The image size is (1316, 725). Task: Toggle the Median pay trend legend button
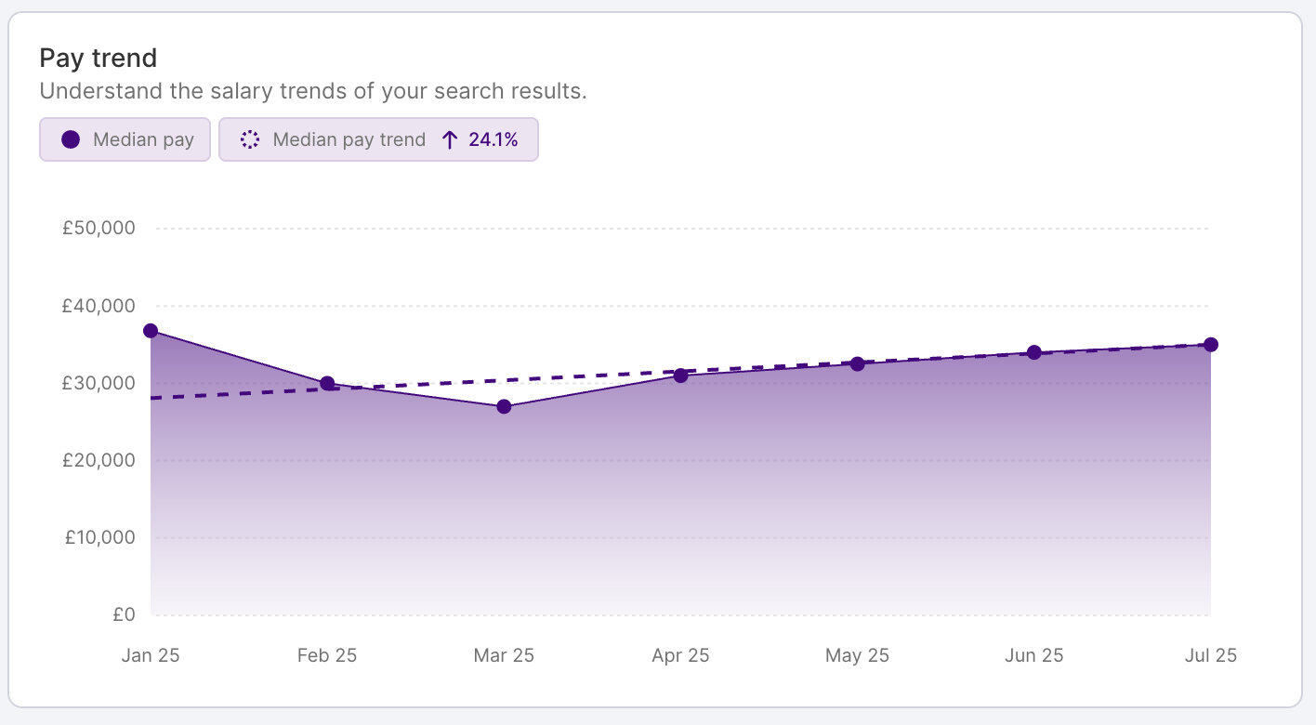point(378,139)
